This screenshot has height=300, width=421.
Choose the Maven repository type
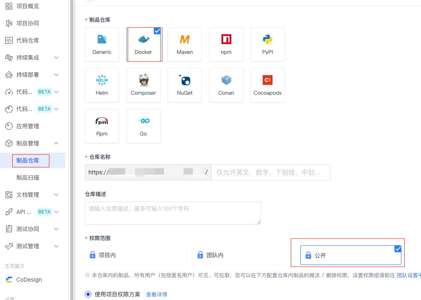[x=185, y=44]
